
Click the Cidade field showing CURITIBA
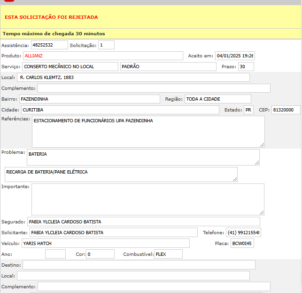(x=120, y=110)
